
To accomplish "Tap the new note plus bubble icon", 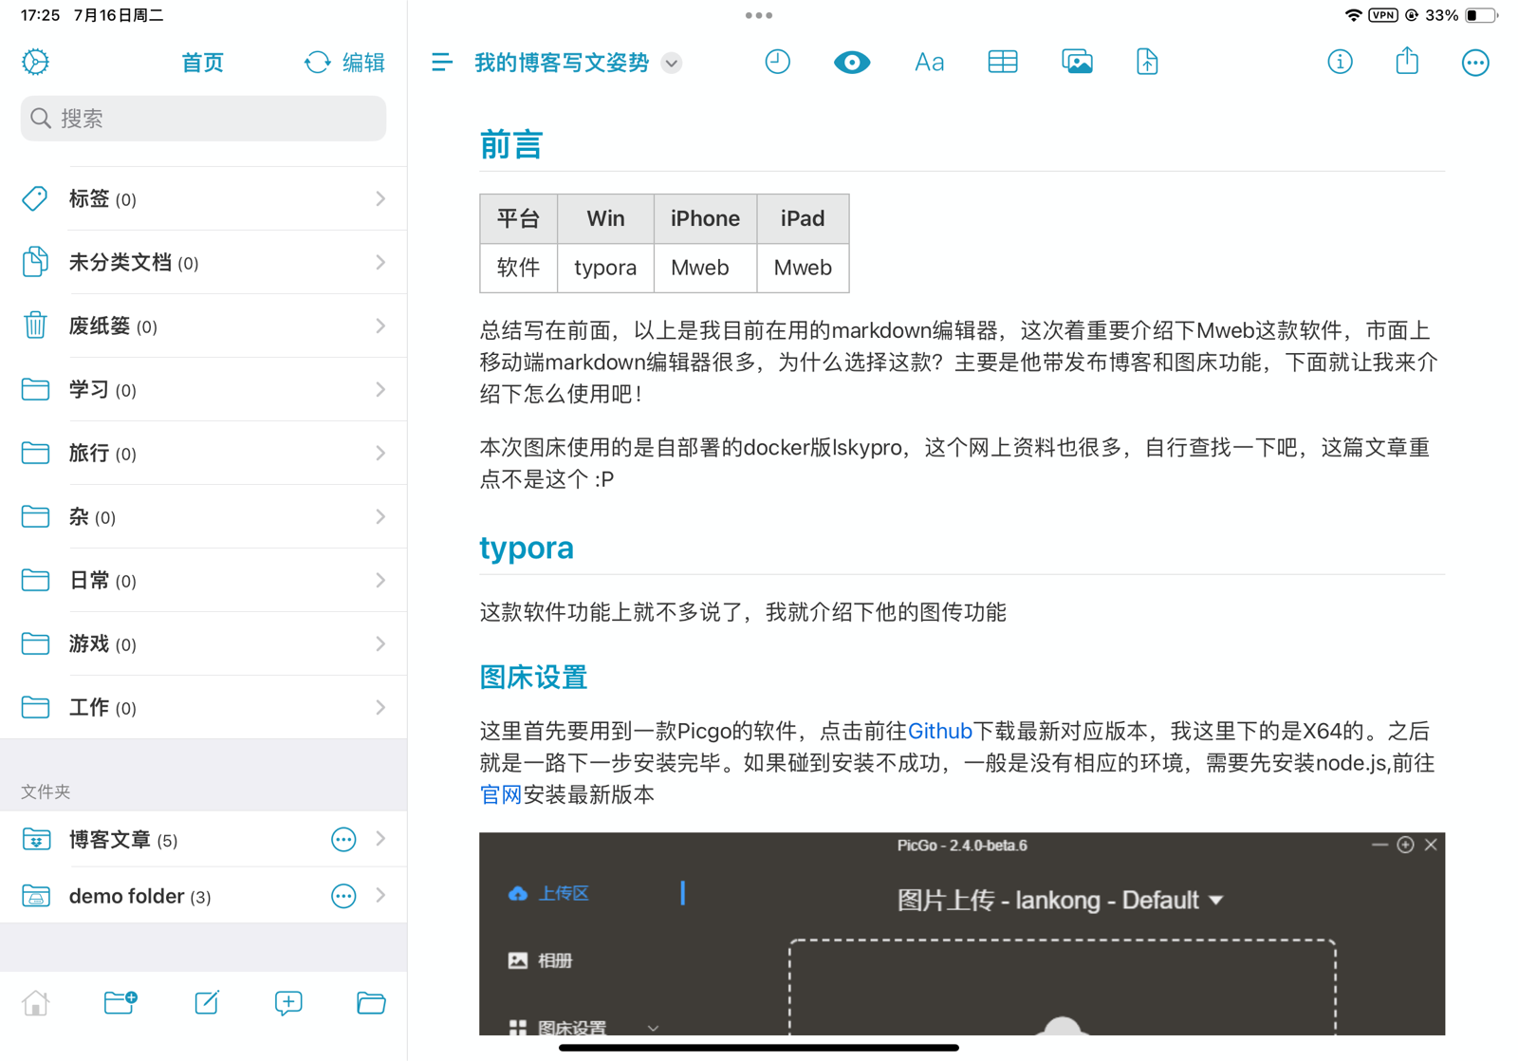I will coord(288,1002).
